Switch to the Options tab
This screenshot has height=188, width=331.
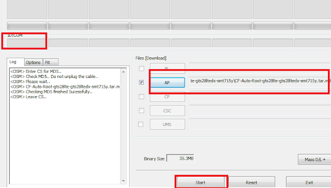click(33, 62)
